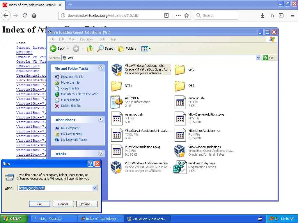Collapse File and Folder Tasks panel
This screenshot has width=298, height=223.
point(100,68)
